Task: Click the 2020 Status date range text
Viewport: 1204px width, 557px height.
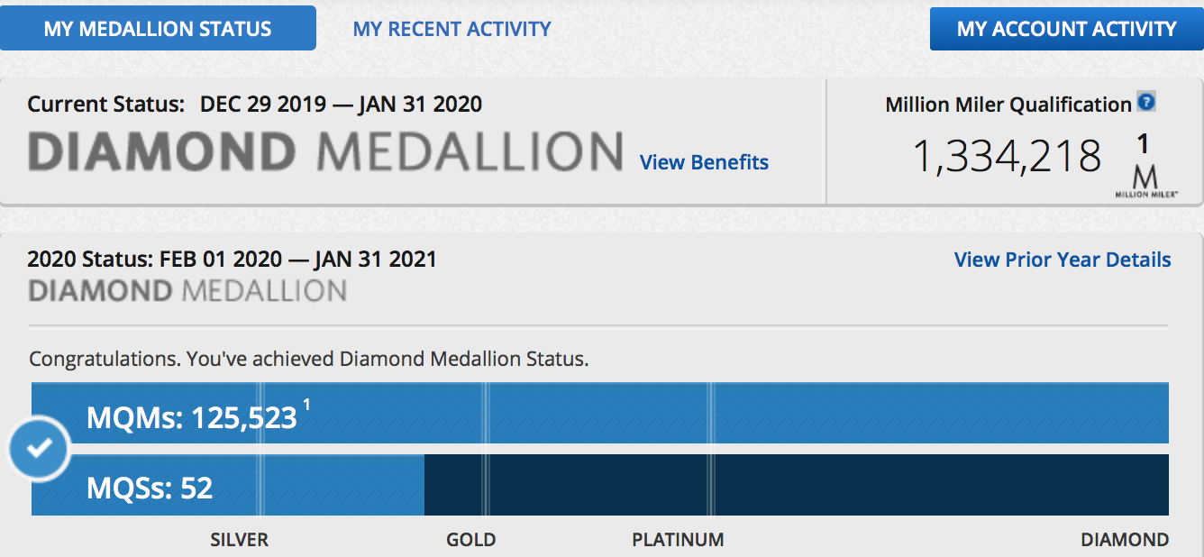Action: point(233,260)
